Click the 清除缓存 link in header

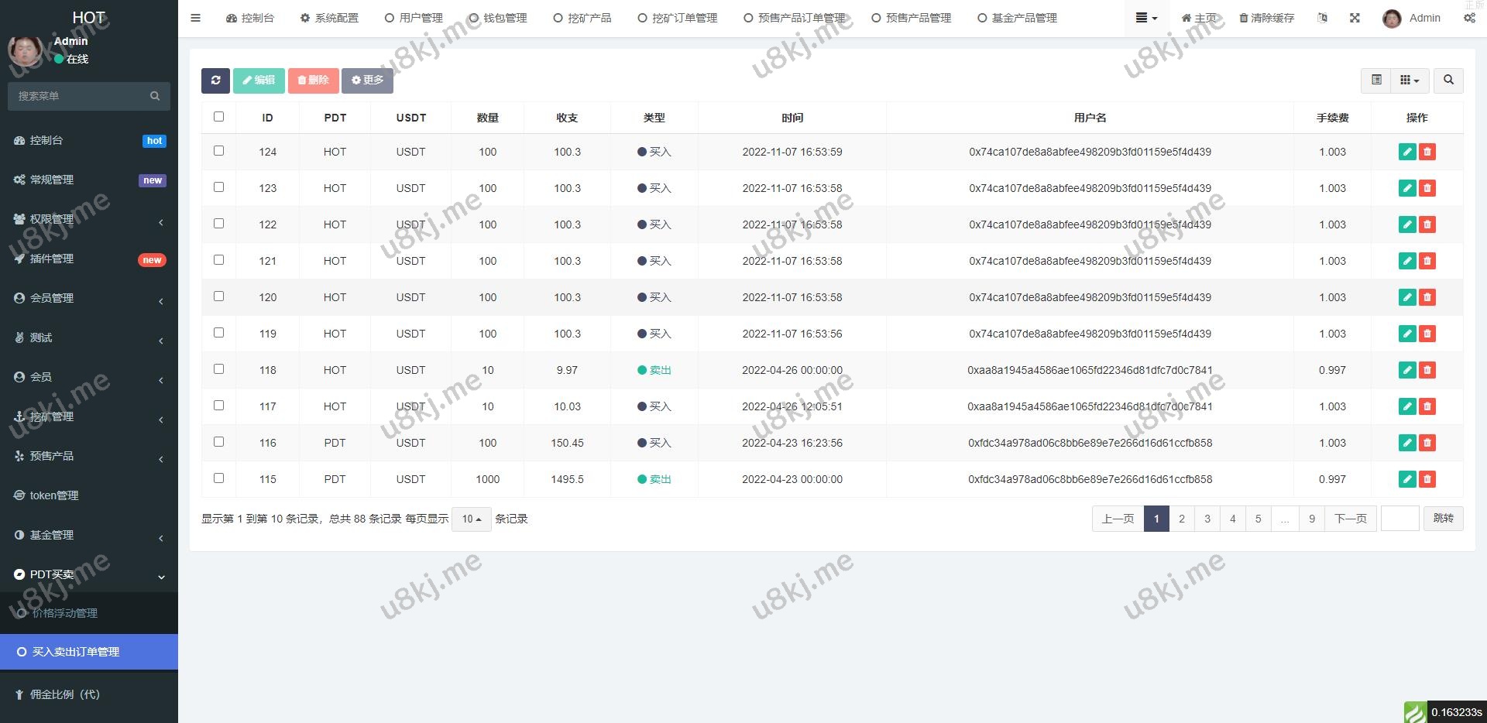[x=1266, y=18]
